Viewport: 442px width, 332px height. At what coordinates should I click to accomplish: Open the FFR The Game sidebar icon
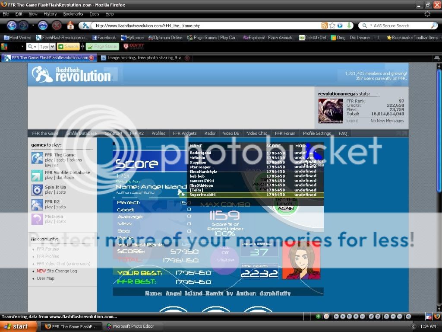37,158
